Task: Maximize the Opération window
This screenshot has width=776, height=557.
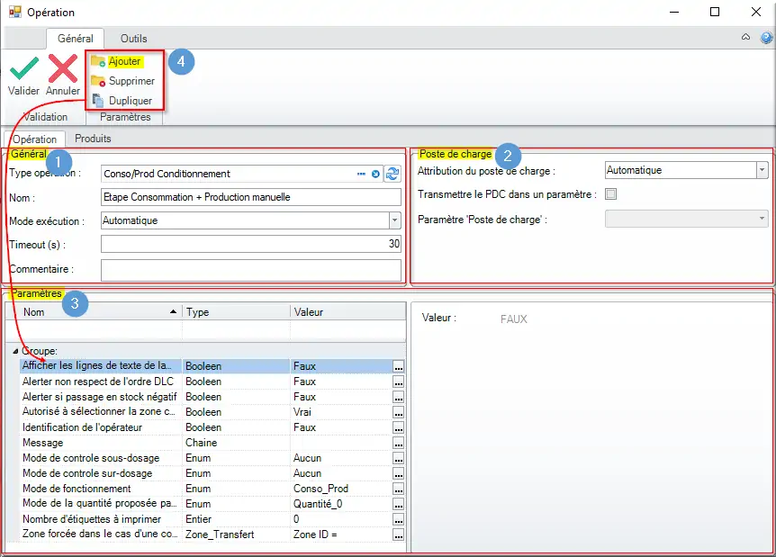Action: 715,12
